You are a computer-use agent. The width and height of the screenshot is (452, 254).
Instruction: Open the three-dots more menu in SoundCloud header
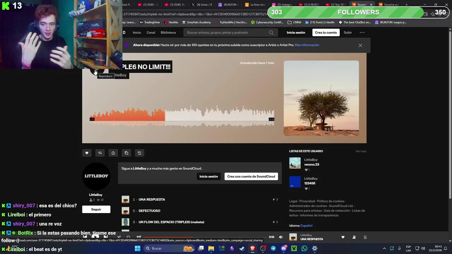362,32
